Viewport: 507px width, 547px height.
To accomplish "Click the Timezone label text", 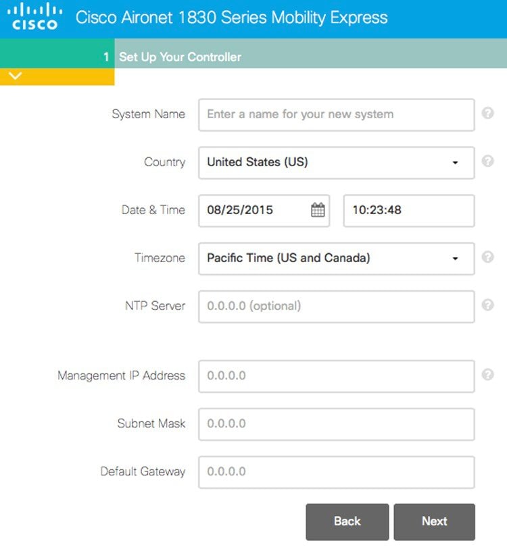I will pos(160,258).
